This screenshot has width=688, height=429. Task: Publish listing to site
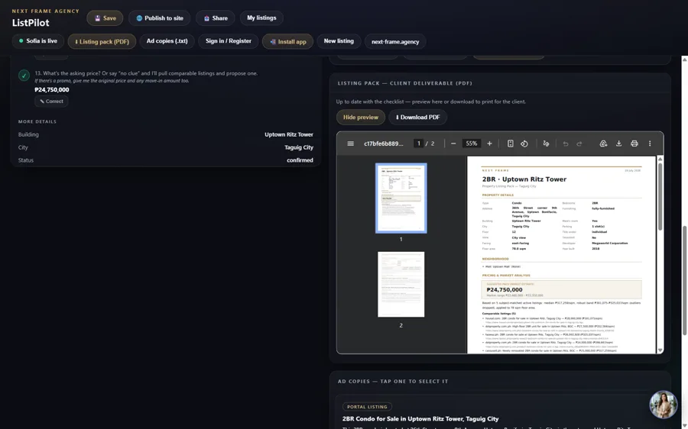click(159, 18)
